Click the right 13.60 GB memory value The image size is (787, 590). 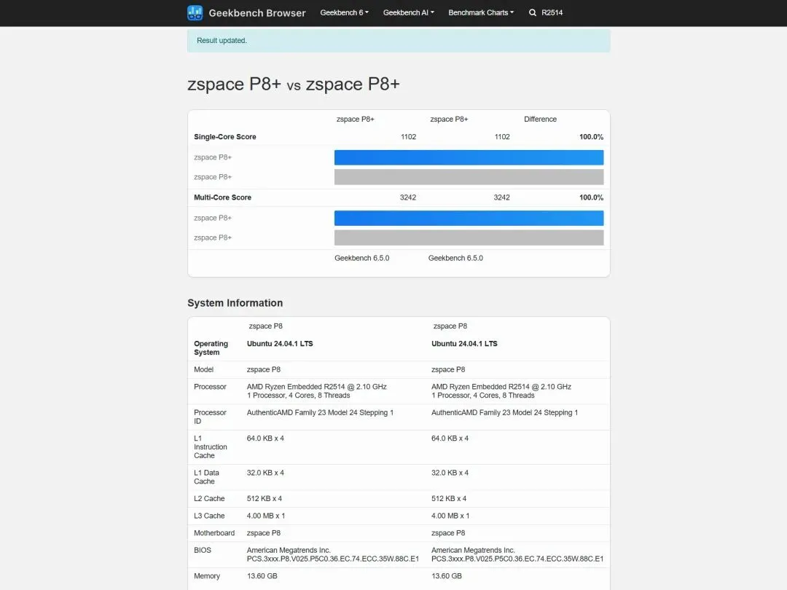tap(446, 576)
